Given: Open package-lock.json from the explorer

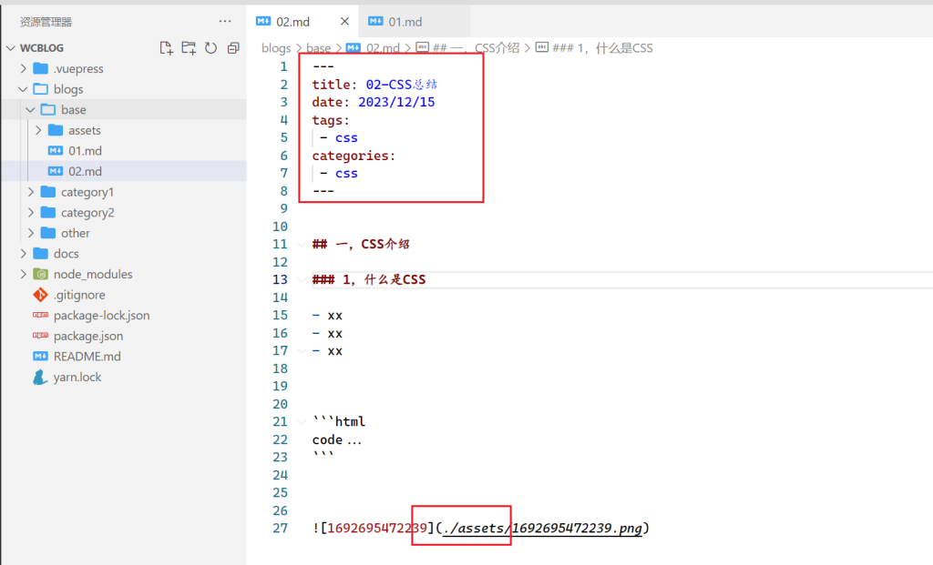Looking at the screenshot, I should (x=102, y=316).
